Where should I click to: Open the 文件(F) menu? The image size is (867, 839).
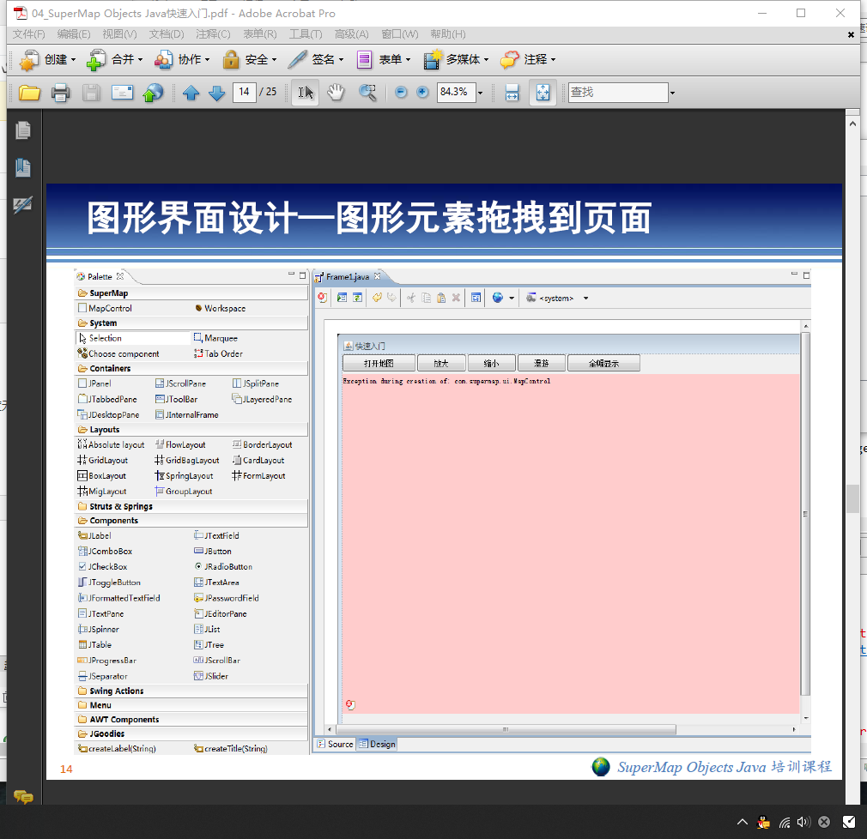tap(28, 34)
